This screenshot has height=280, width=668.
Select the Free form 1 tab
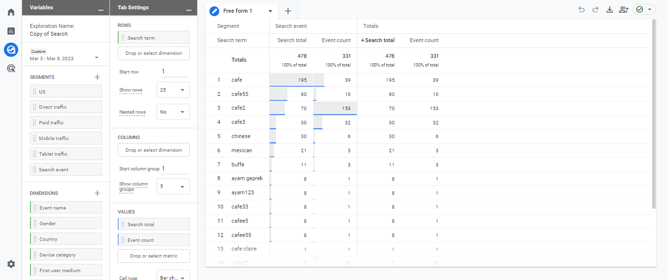[237, 11]
